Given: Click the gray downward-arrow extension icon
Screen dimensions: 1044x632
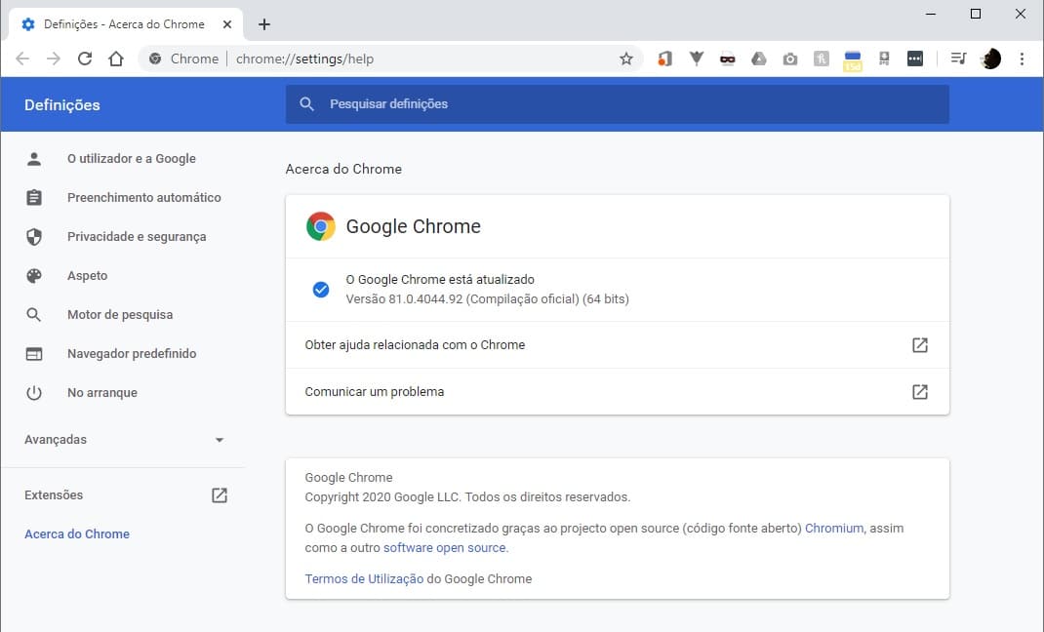Looking at the screenshot, I should [x=697, y=59].
